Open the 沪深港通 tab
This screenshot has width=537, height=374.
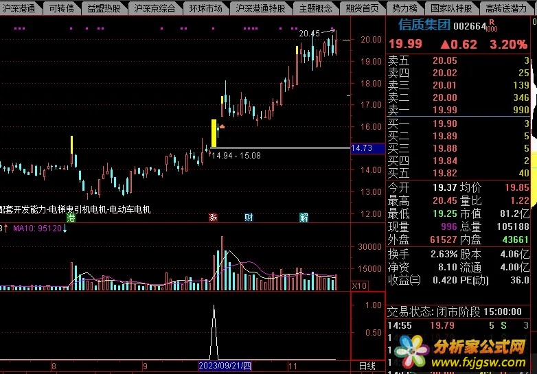pyautogui.click(x=19, y=8)
